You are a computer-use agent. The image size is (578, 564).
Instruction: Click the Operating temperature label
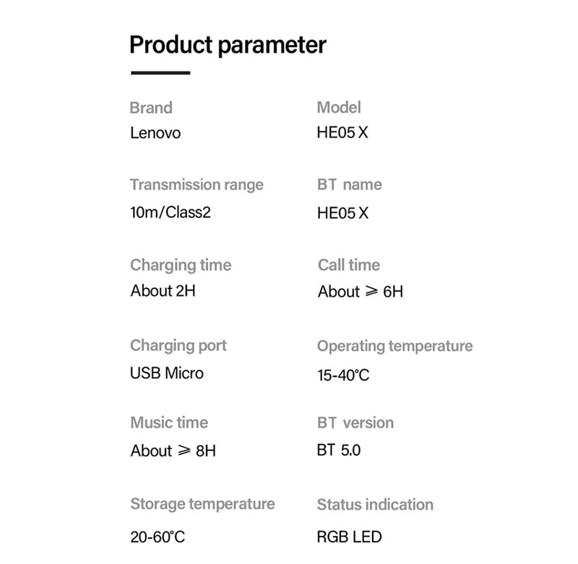pos(394,346)
